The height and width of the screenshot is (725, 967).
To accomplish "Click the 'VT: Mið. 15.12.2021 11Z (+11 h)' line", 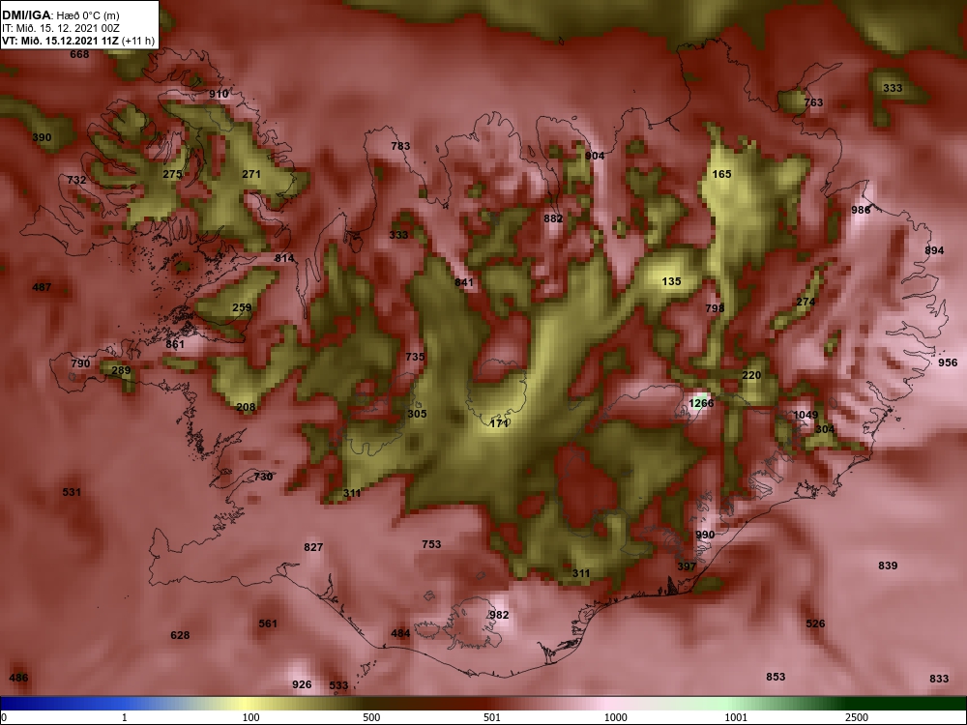I will (x=77, y=41).
